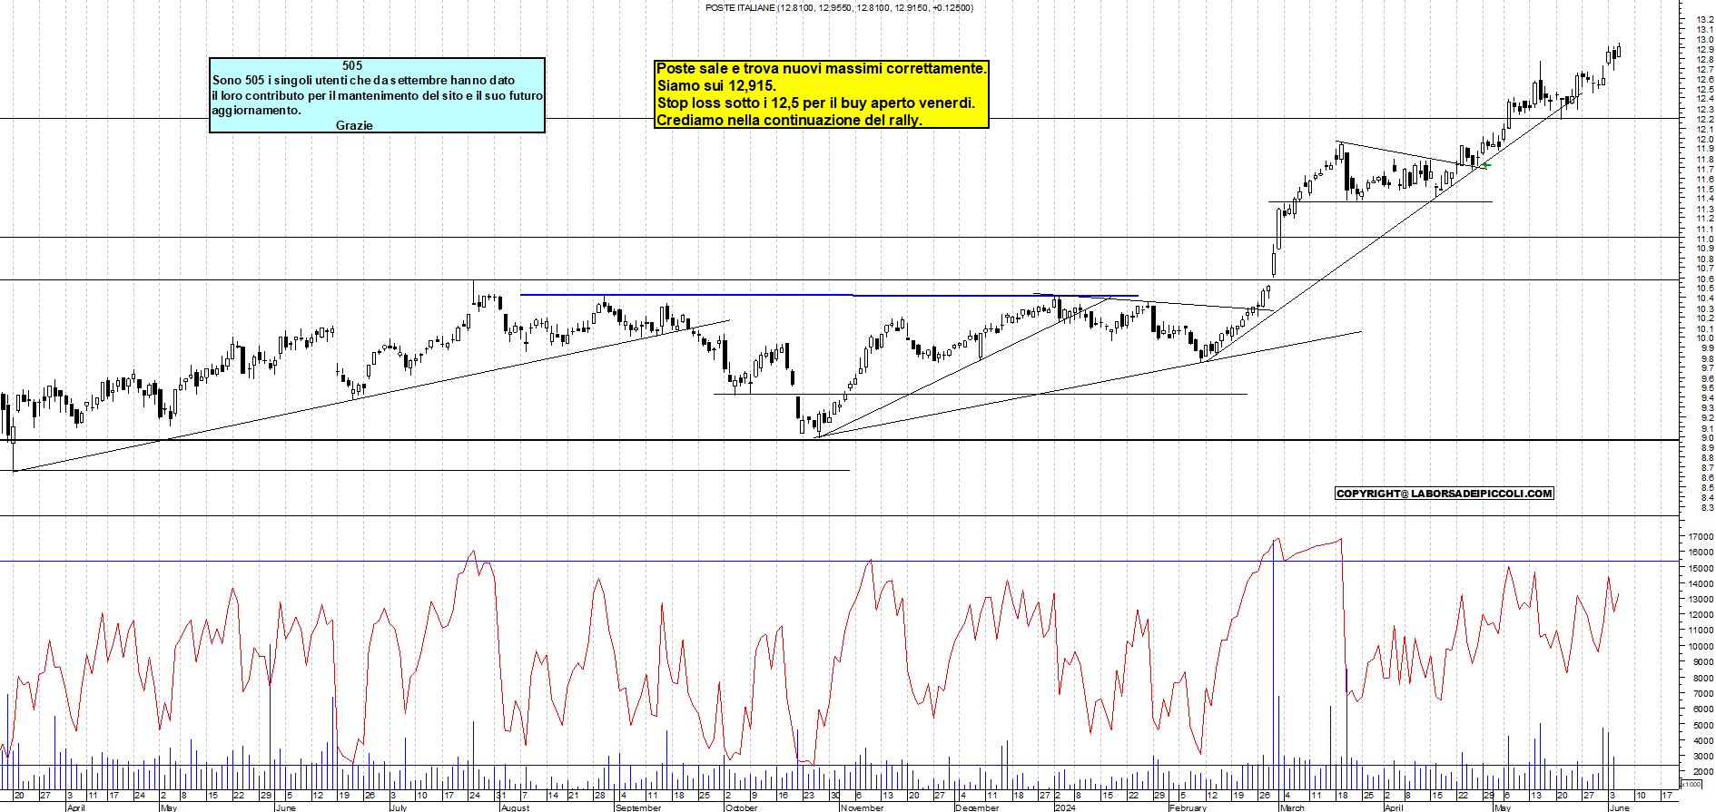Click the 11.0 price axis label

coord(1704,239)
